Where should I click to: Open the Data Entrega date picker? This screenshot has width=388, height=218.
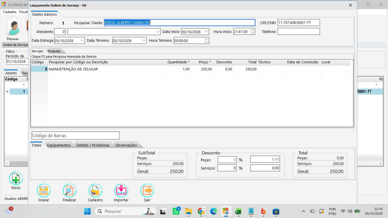(82, 41)
